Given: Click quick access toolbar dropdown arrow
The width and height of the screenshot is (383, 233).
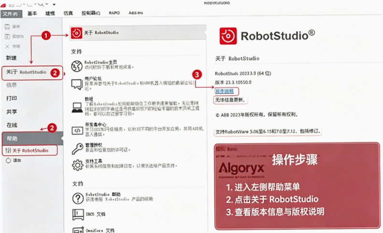Looking at the screenshot, I should [54, 4].
